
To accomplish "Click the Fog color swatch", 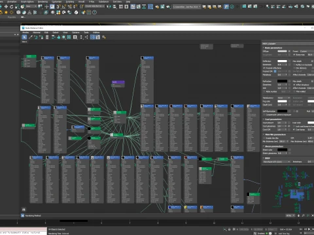I will (x=282, y=101).
